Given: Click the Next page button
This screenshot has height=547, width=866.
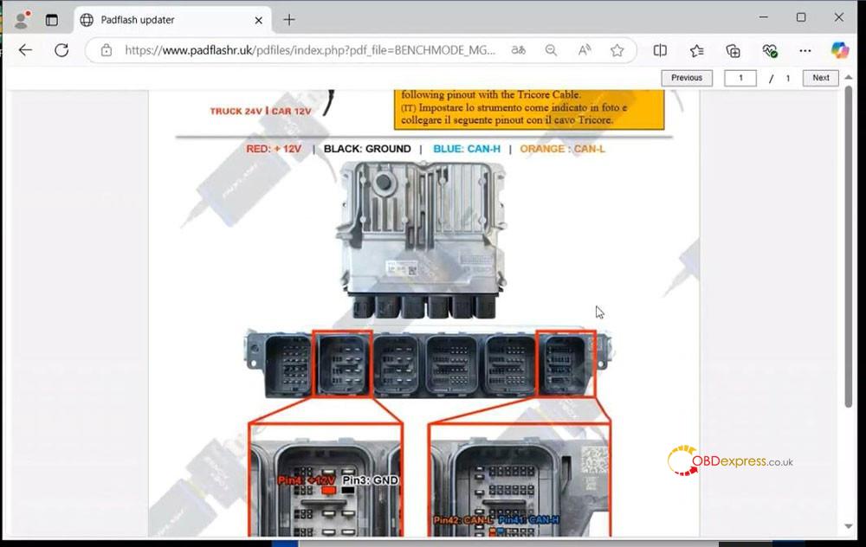Looking at the screenshot, I should (x=820, y=78).
